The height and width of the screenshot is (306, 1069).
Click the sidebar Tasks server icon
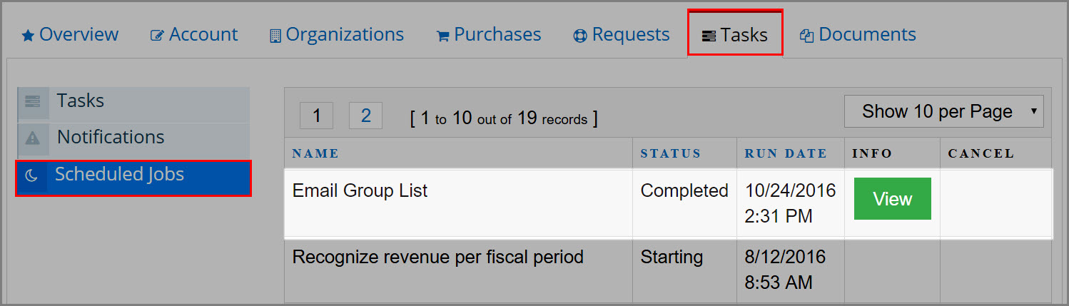[33, 101]
